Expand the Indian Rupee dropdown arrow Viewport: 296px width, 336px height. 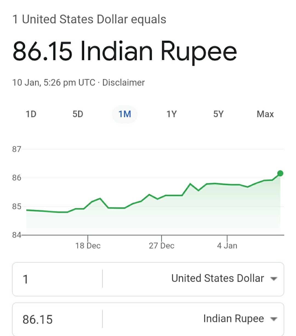tap(274, 319)
